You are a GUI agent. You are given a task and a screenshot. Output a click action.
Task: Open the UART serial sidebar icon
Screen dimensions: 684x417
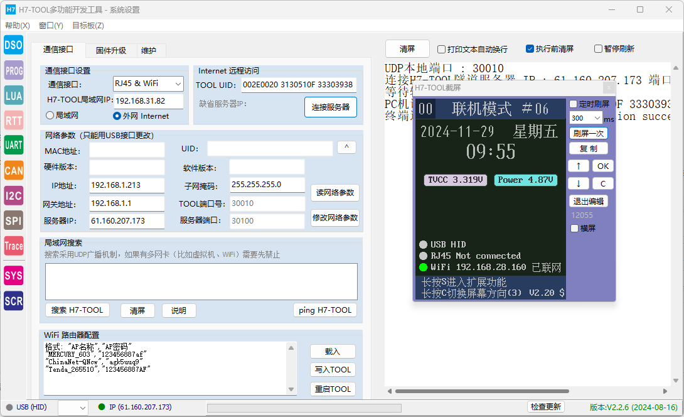(13, 145)
